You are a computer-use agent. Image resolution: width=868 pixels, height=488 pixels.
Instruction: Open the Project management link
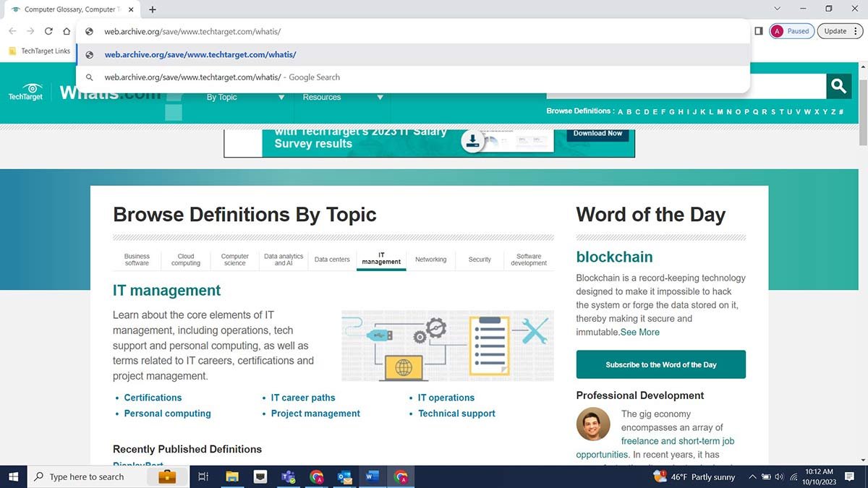(x=315, y=414)
